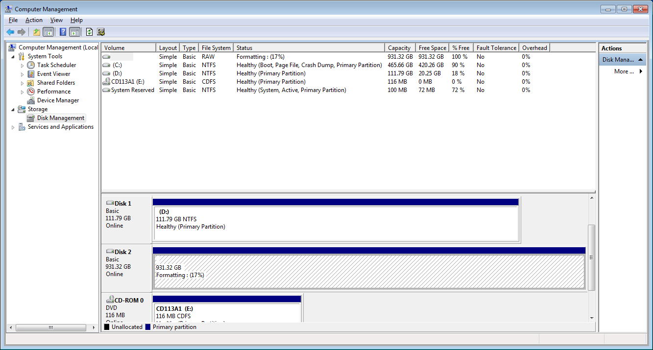Select the Task Scheduler clock icon

(30, 65)
